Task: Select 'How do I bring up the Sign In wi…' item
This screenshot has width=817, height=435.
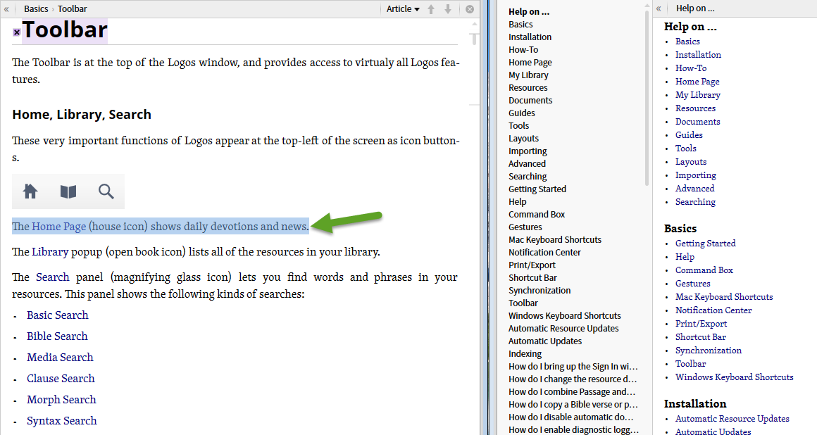Action: pos(573,366)
